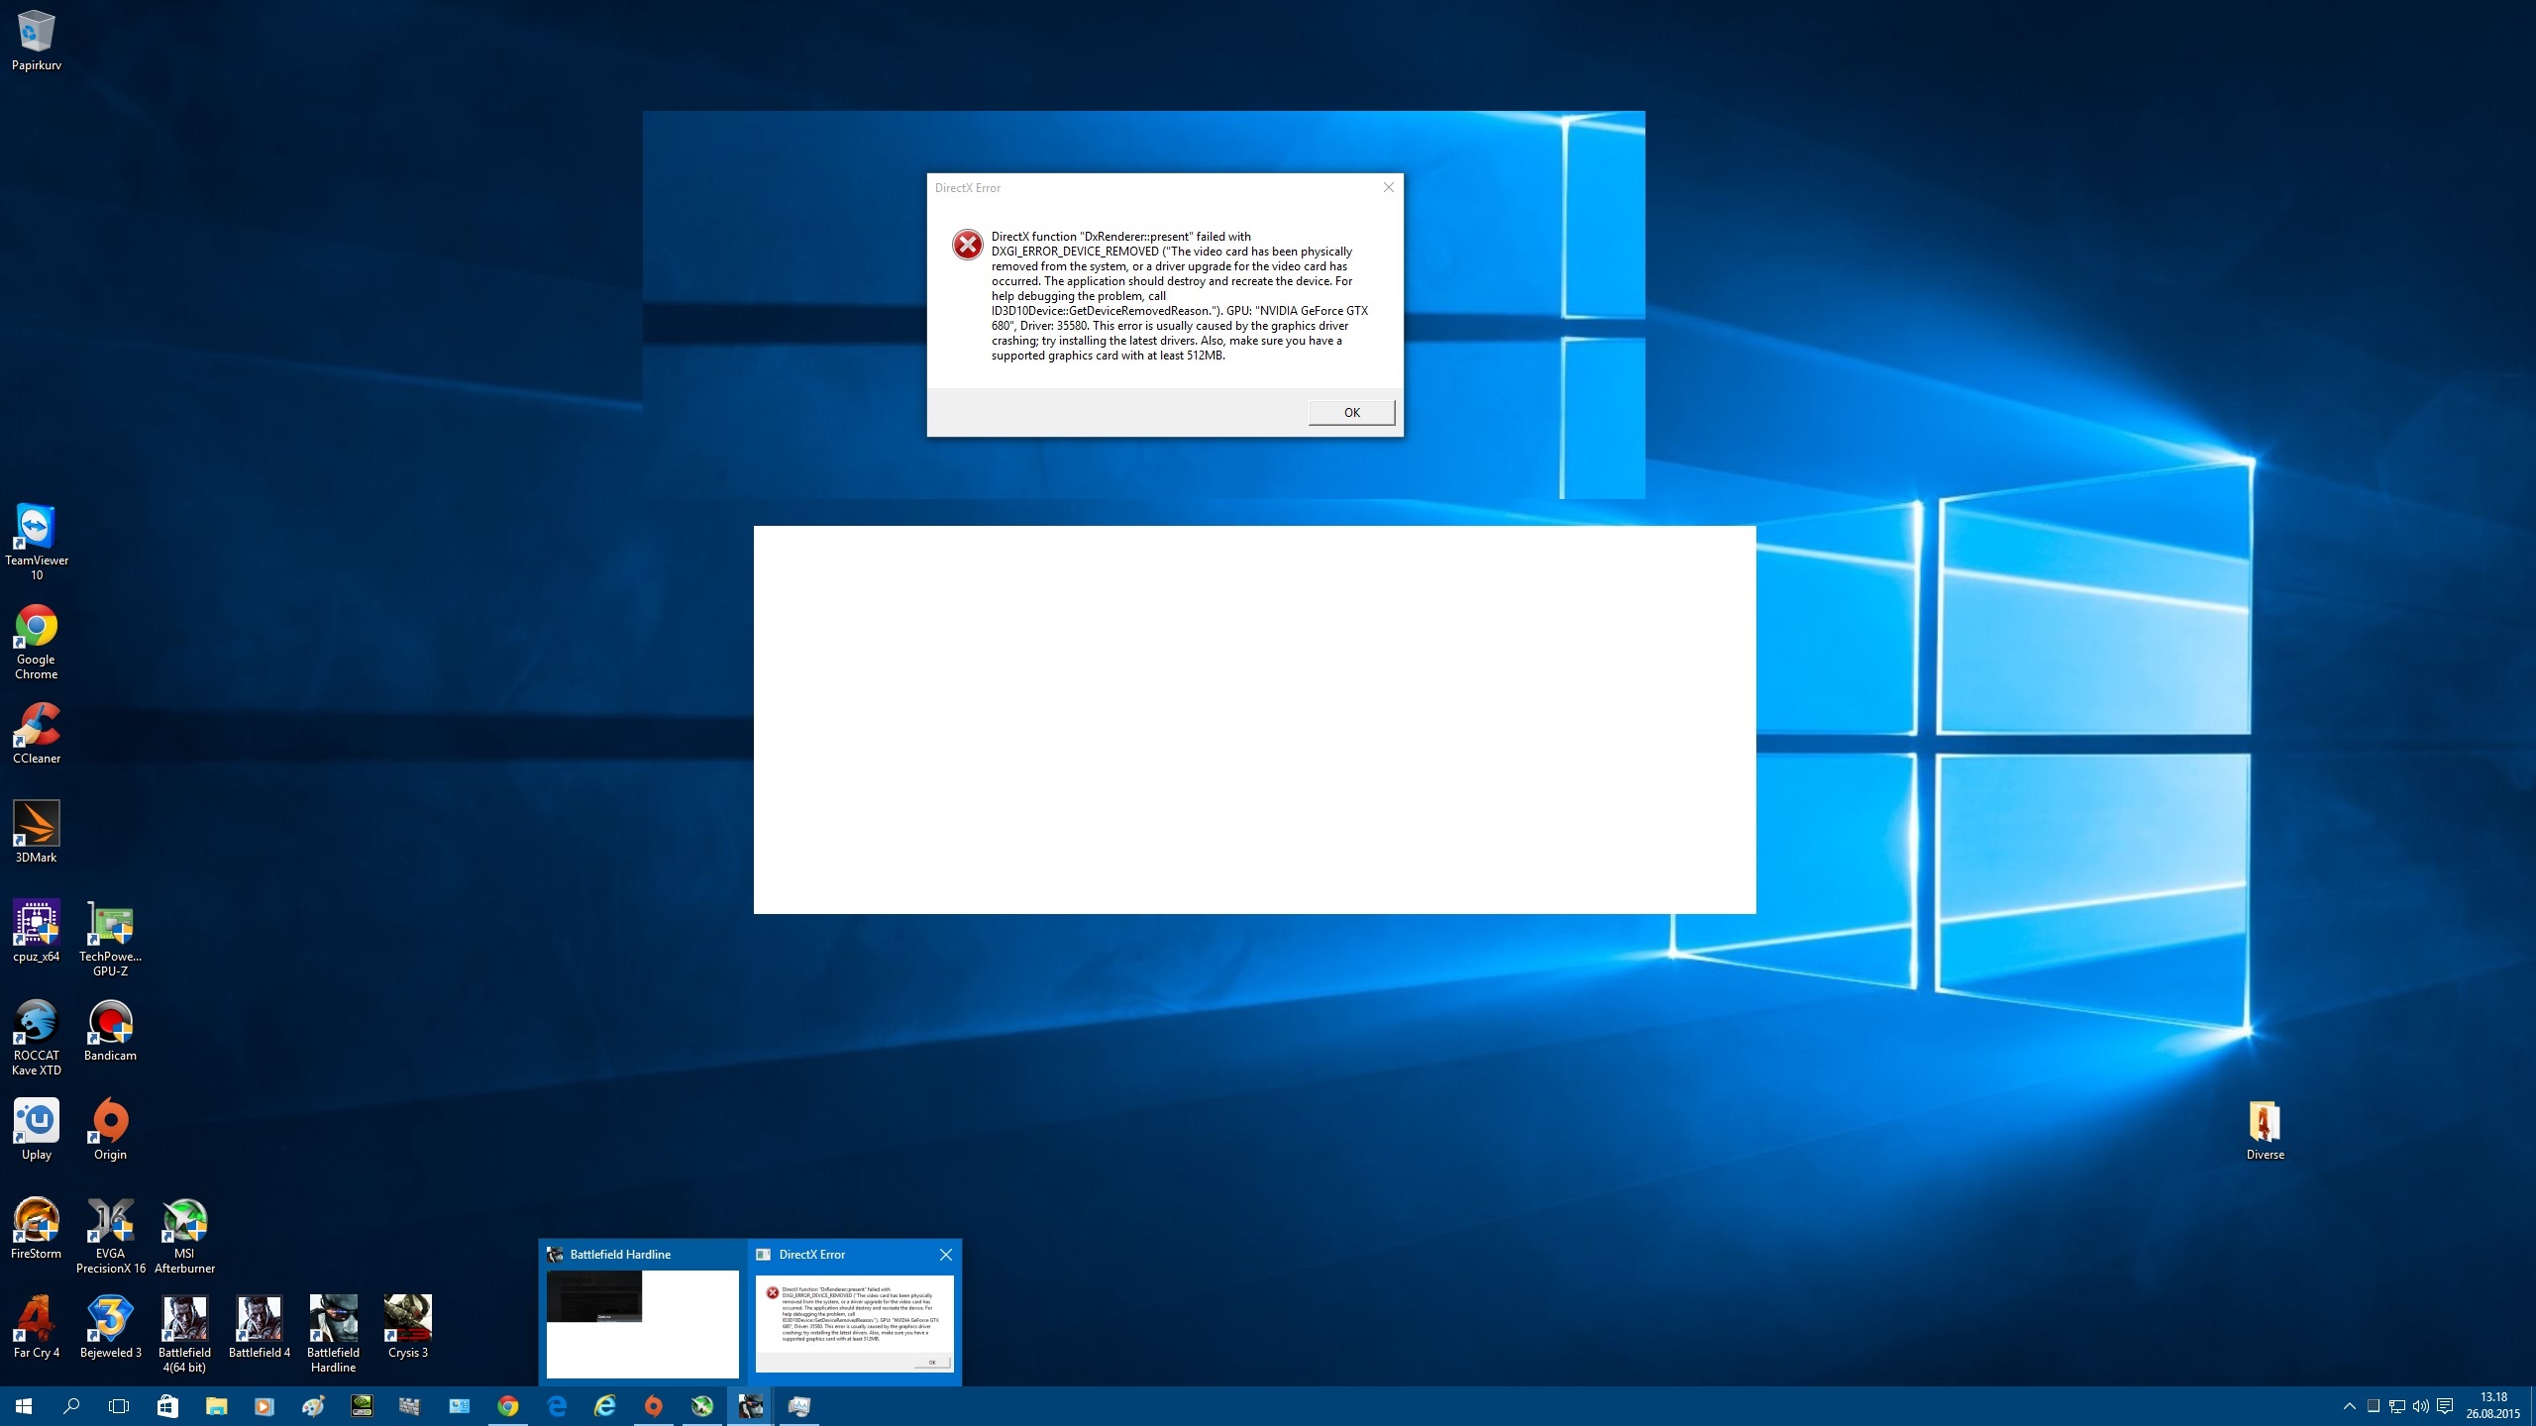The width and height of the screenshot is (2536, 1426).
Task: Open Google Chrome from the taskbar
Action: point(507,1406)
